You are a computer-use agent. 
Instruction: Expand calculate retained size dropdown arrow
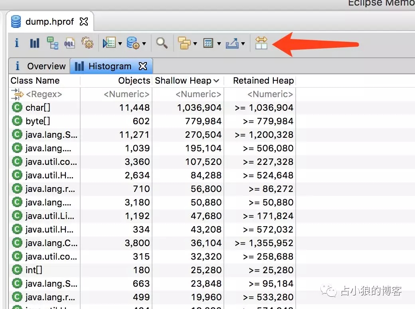[219, 43]
